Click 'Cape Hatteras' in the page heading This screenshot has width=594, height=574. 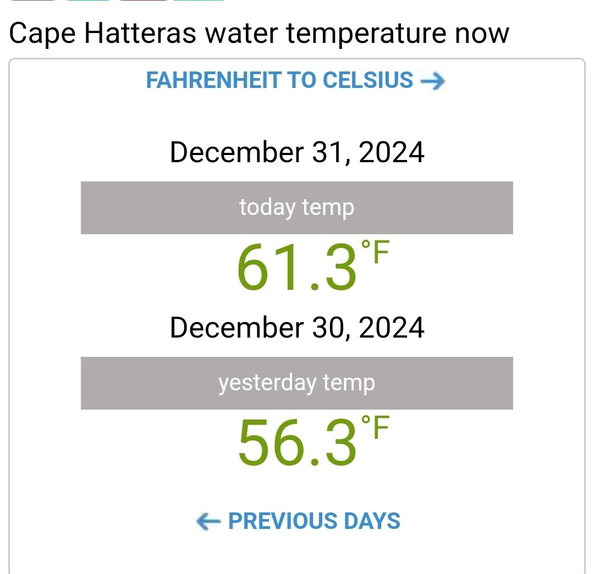point(102,34)
